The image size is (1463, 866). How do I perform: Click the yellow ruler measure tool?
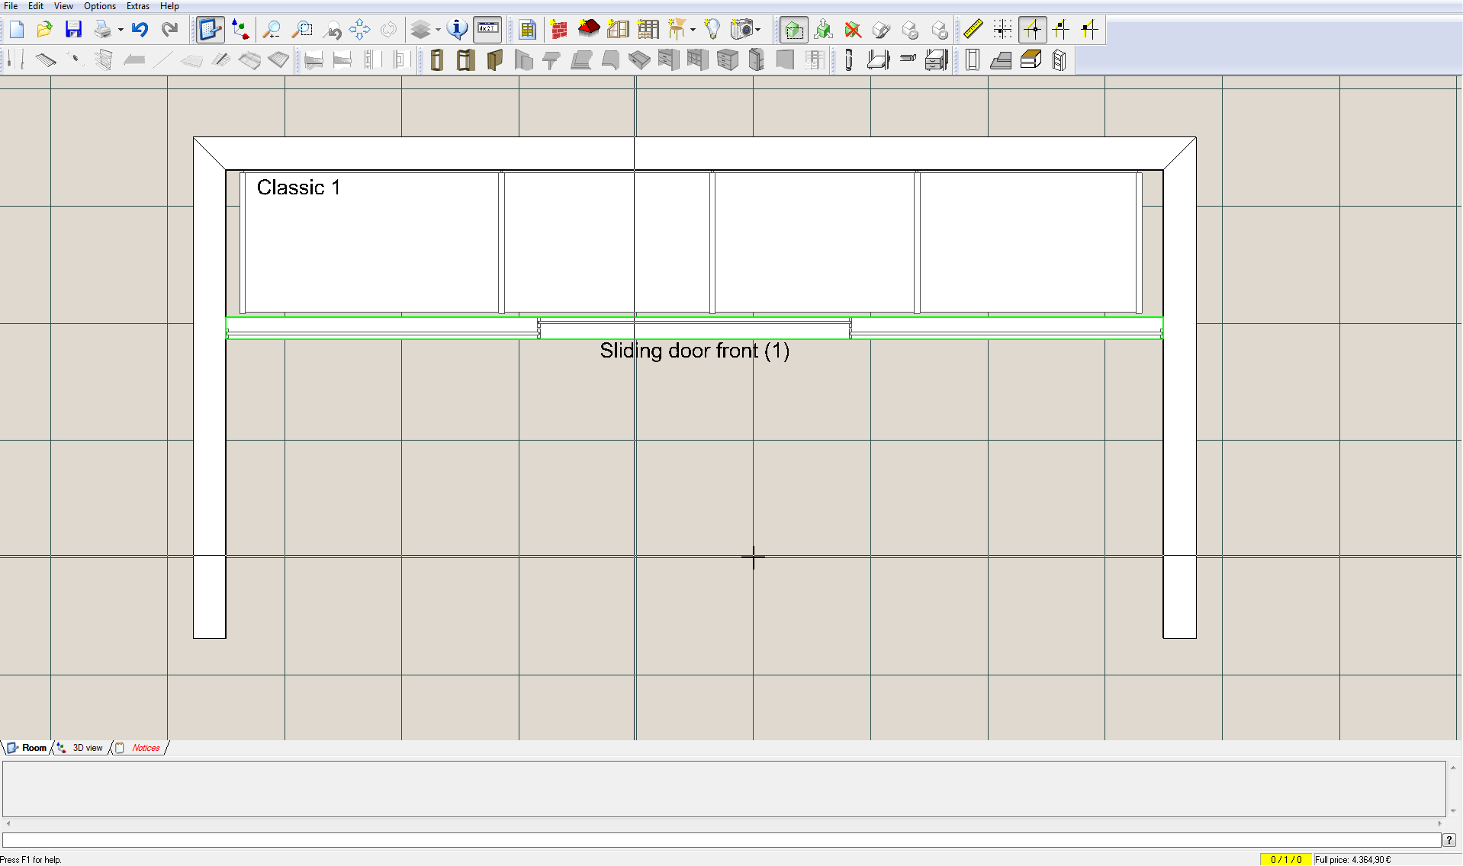973,30
